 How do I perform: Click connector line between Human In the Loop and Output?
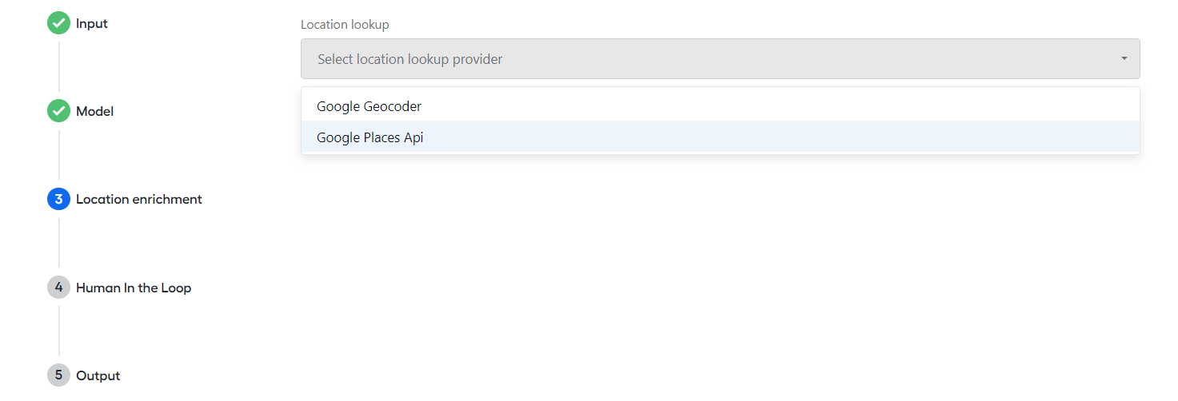pos(58,331)
